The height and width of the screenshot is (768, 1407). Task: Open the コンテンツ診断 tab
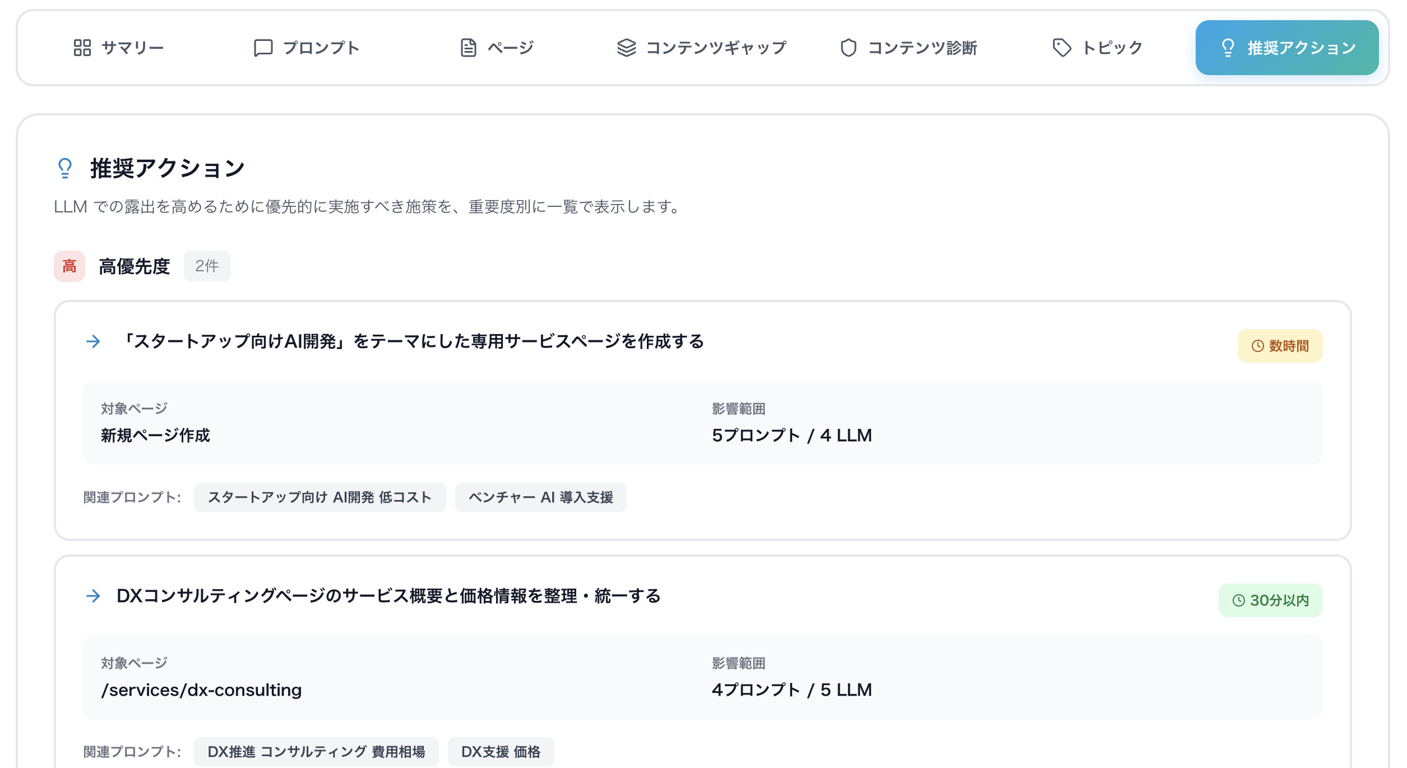[x=910, y=48]
